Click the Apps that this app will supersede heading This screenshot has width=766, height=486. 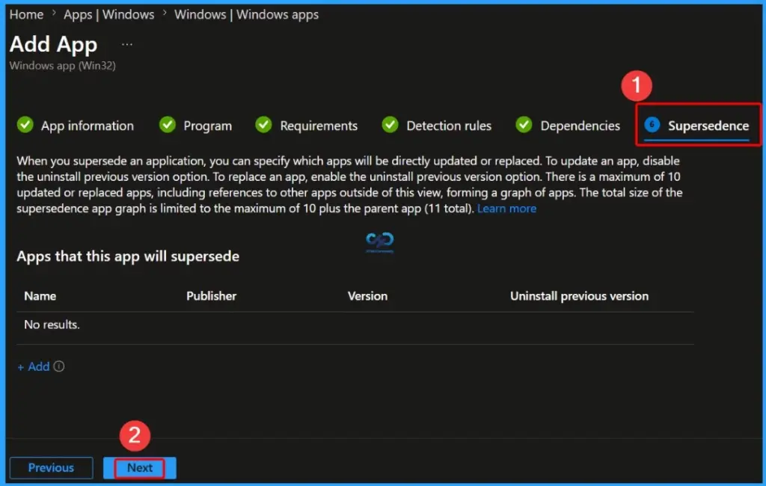point(128,256)
